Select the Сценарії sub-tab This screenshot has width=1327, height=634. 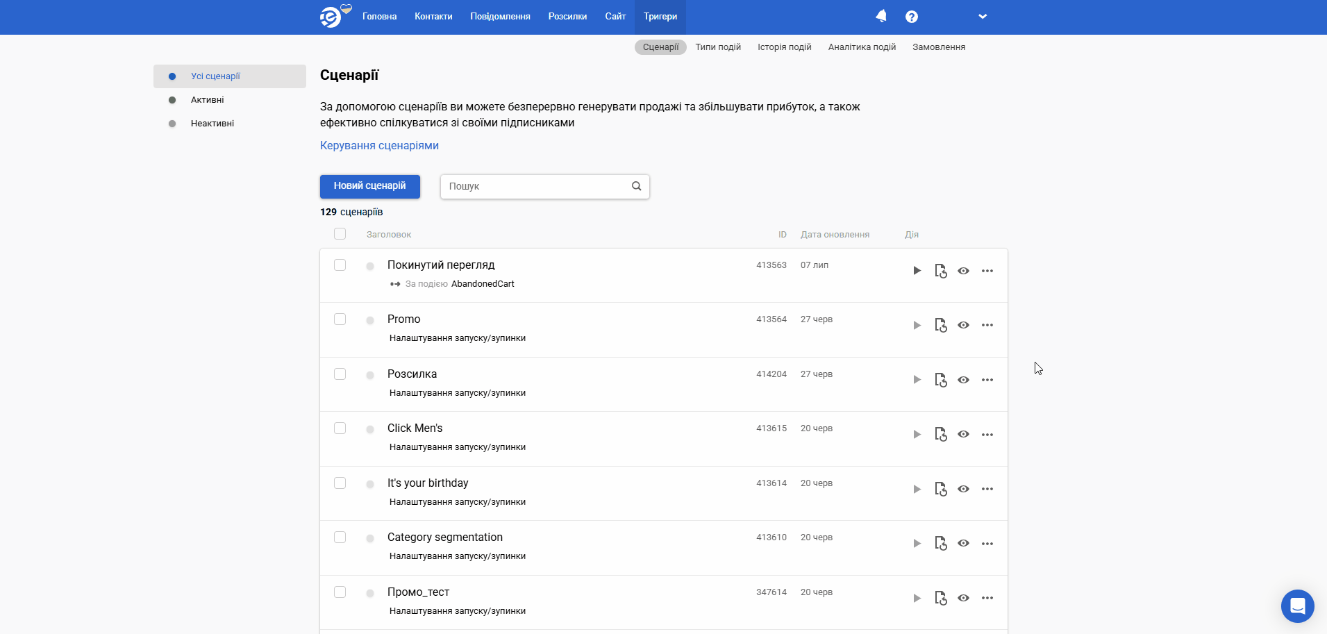coord(660,47)
